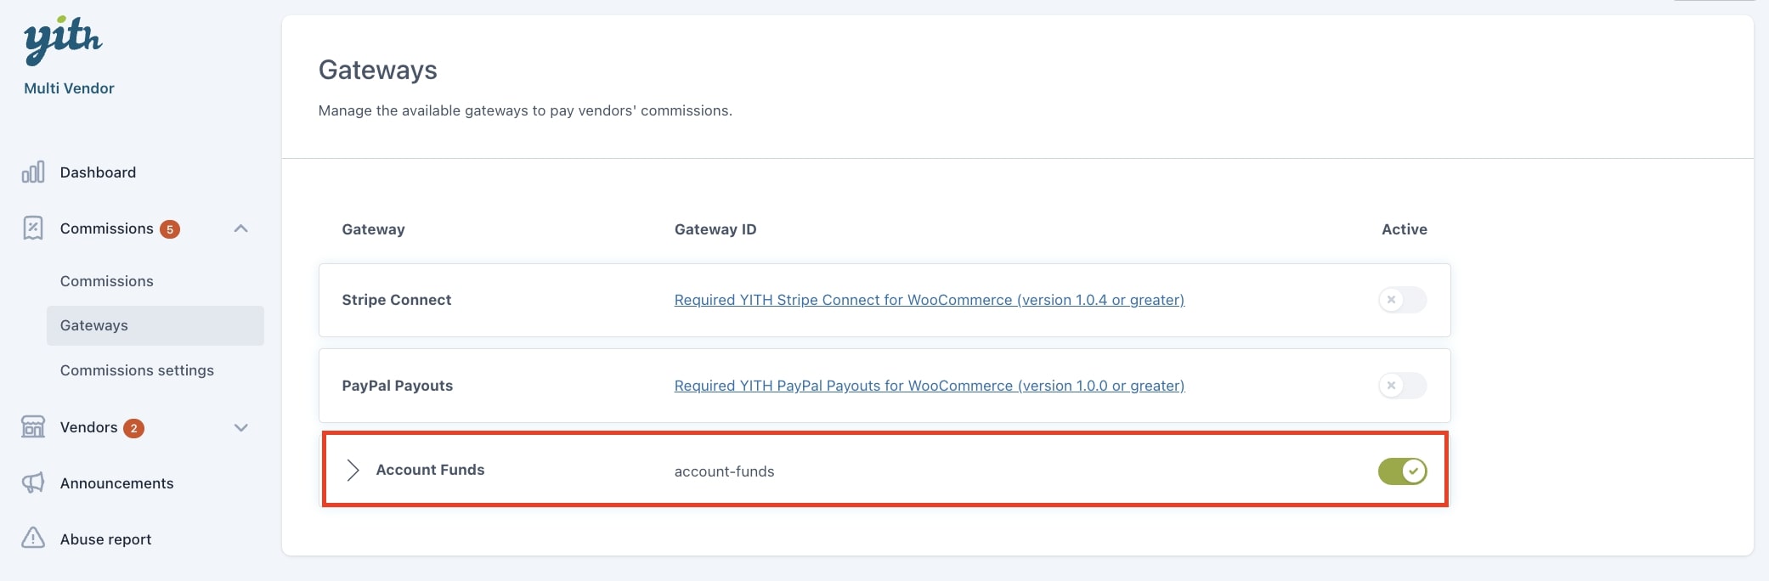Click the Commissions badge showing 5

(x=170, y=229)
